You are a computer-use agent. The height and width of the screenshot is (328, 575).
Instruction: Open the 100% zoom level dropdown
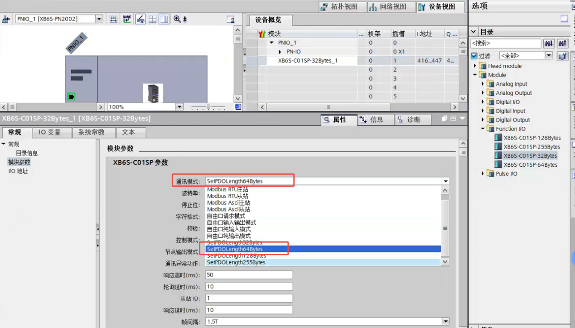179,107
